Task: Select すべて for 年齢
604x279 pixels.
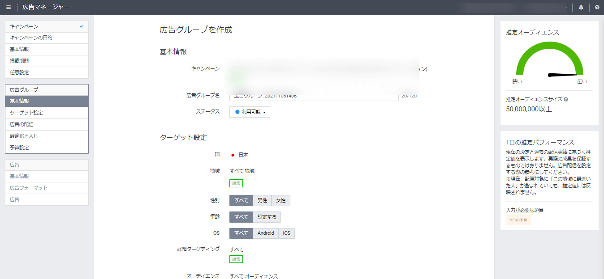Action: (241, 217)
